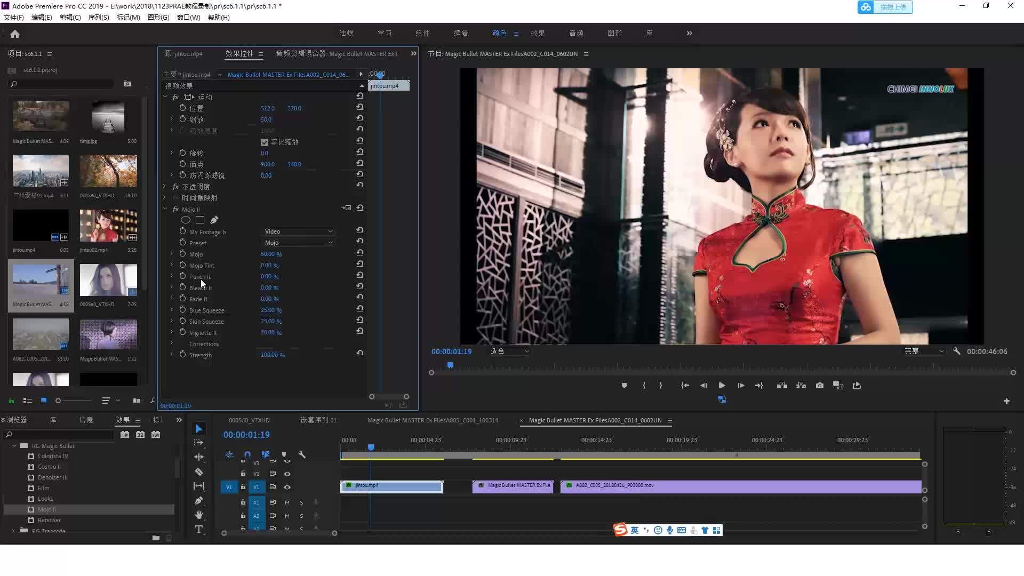Select jintou02.mp4 thumbnail in project bin
The height and width of the screenshot is (576, 1024).
[x=108, y=226]
